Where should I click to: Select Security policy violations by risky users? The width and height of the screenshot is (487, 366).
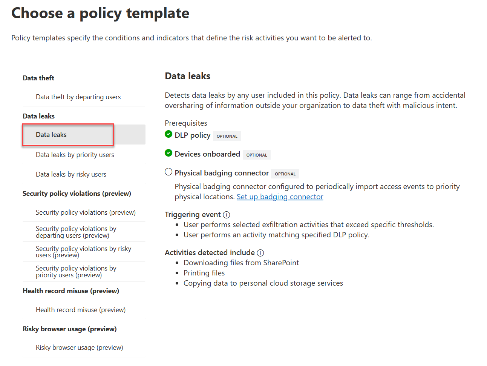[x=83, y=252]
